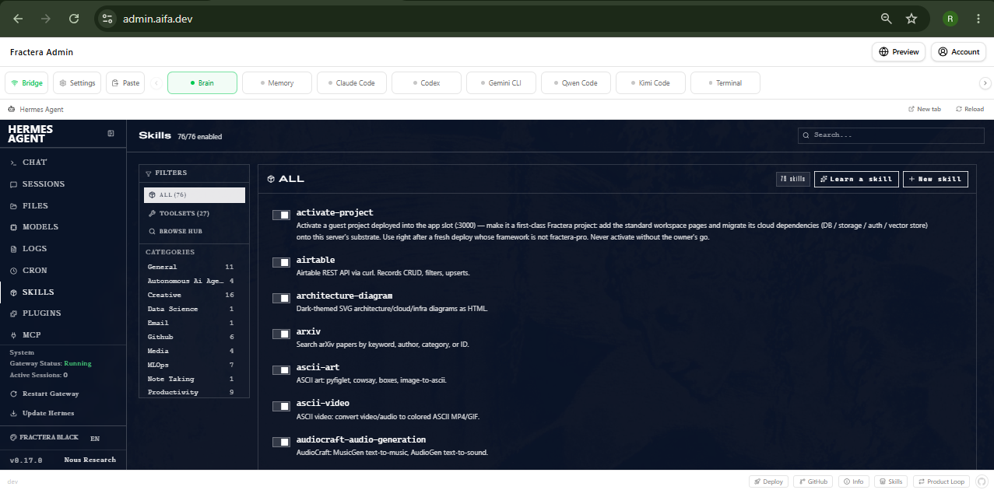The image size is (994, 490).
Task: Open Chrome three-dot menu
Action: tap(978, 19)
